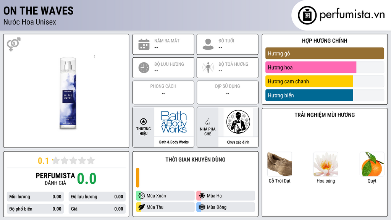Viewport: 391px width, 220px height.
Task: Click the Độ phổ biến 0.00 score row
Action: [35, 209]
